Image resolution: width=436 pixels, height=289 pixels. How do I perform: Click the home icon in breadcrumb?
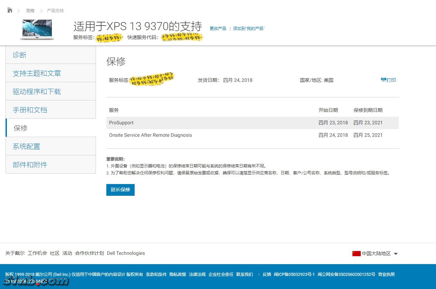9,10
